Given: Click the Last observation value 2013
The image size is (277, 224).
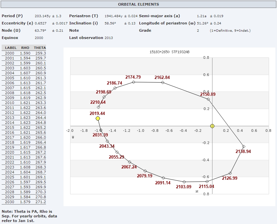Looking at the screenshot, I should [x=109, y=38].
